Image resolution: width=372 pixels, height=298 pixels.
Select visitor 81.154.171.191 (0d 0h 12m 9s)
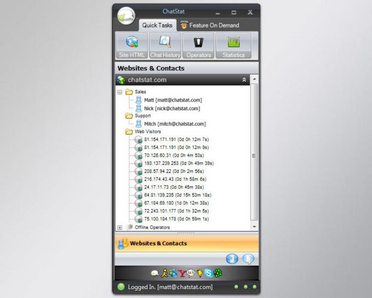[177, 147]
